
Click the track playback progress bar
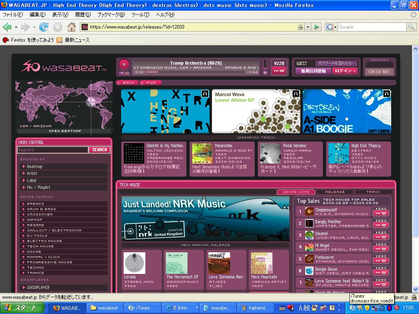point(196,72)
